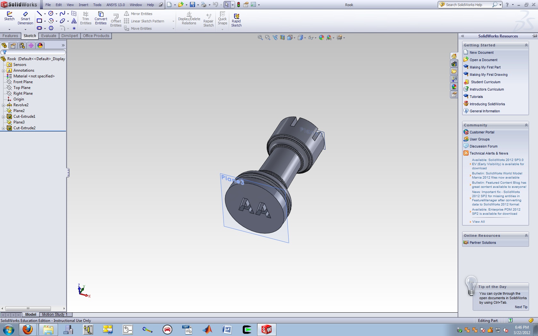Click the Search SolidWorks Help field
The width and height of the screenshot is (538, 336).
[468, 5]
